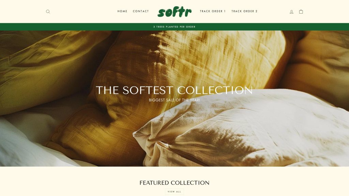Go to the Home menu item
Viewport: 349px width, 196px height.
point(122,11)
